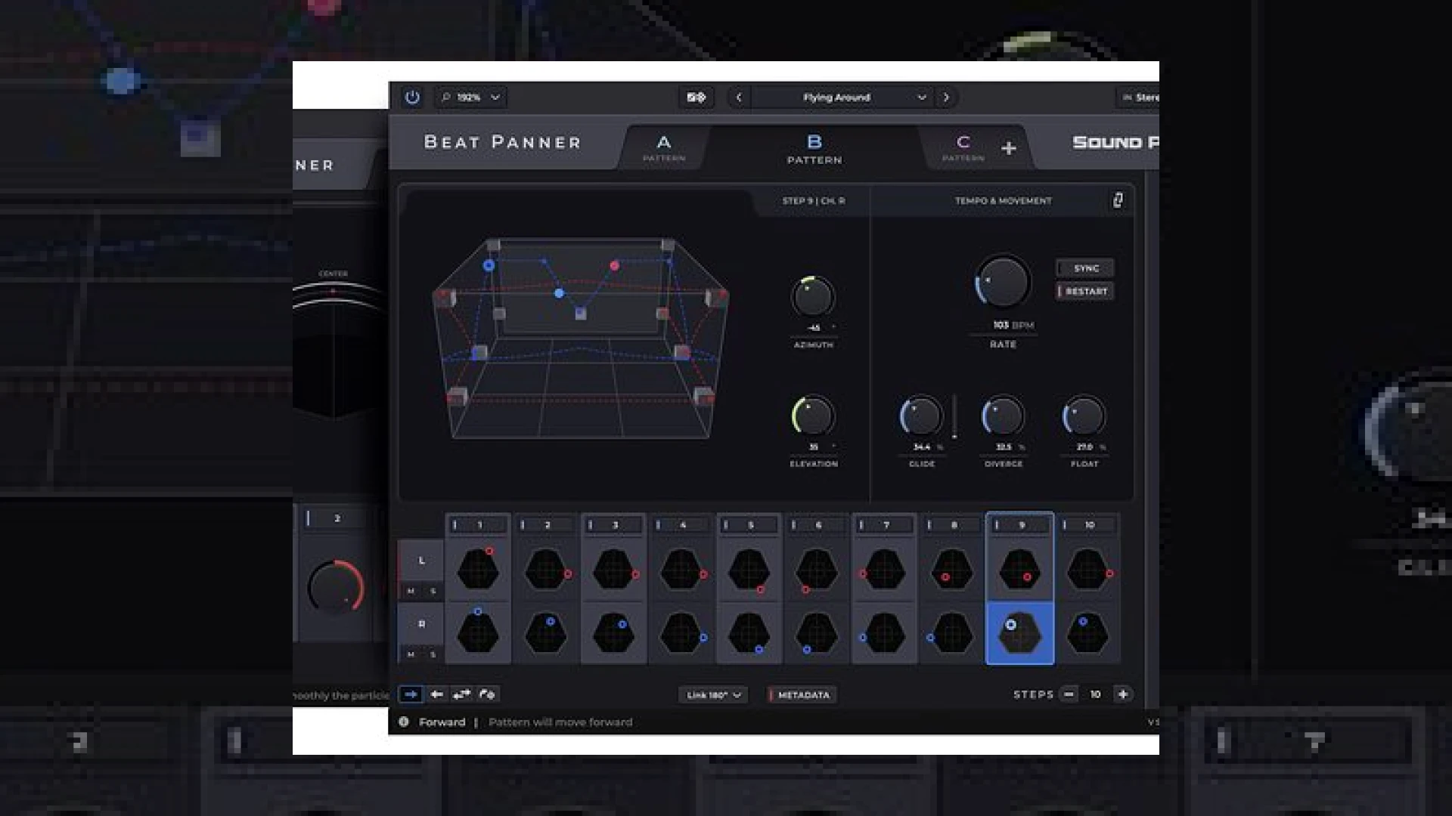Set pattern direction to Backward arrow

point(436,694)
